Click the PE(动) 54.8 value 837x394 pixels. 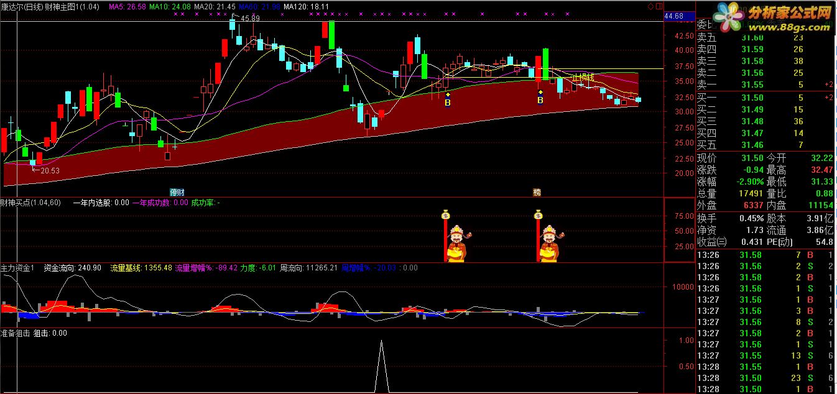(823, 242)
